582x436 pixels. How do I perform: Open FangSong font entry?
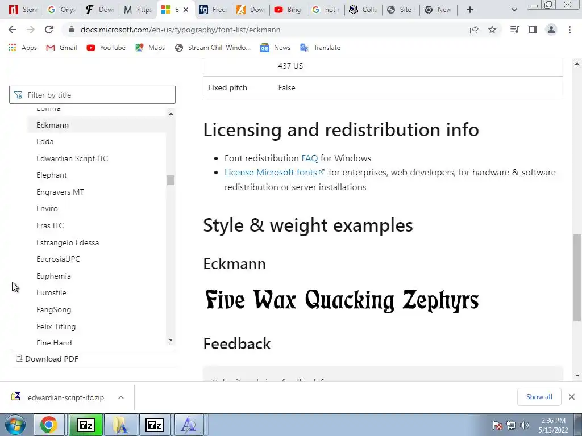53,309
